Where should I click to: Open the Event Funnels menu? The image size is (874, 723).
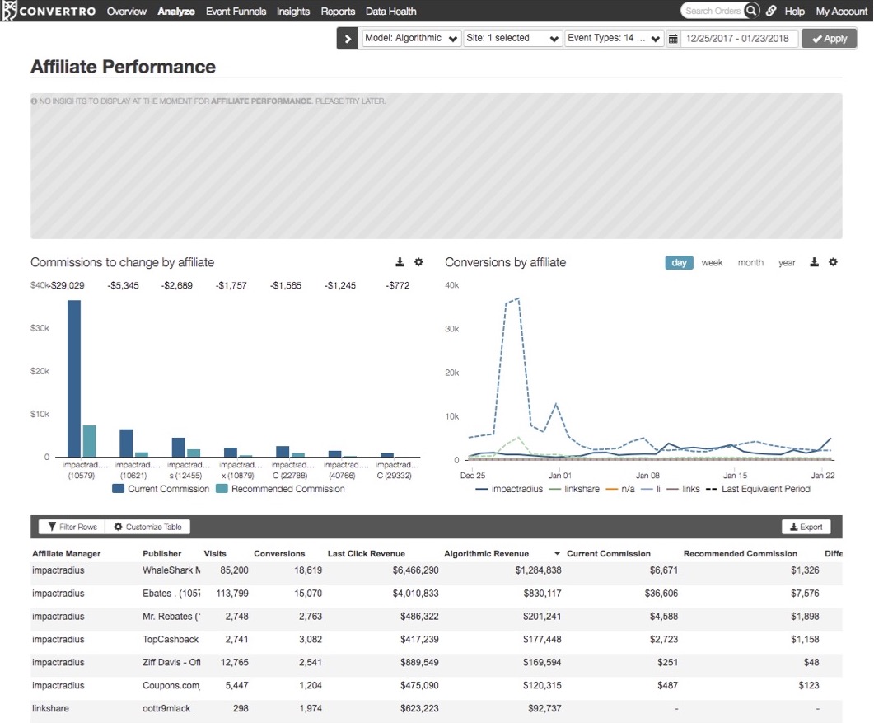236,12
